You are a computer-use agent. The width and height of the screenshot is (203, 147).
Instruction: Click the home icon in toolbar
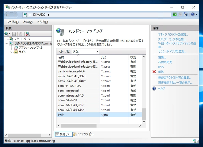[x=186, y=14]
